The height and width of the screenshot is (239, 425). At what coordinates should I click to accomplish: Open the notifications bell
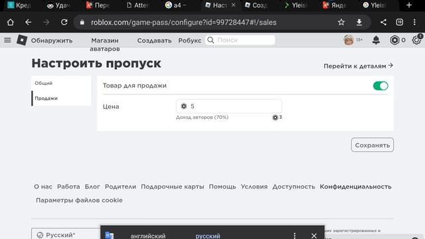(376, 40)
